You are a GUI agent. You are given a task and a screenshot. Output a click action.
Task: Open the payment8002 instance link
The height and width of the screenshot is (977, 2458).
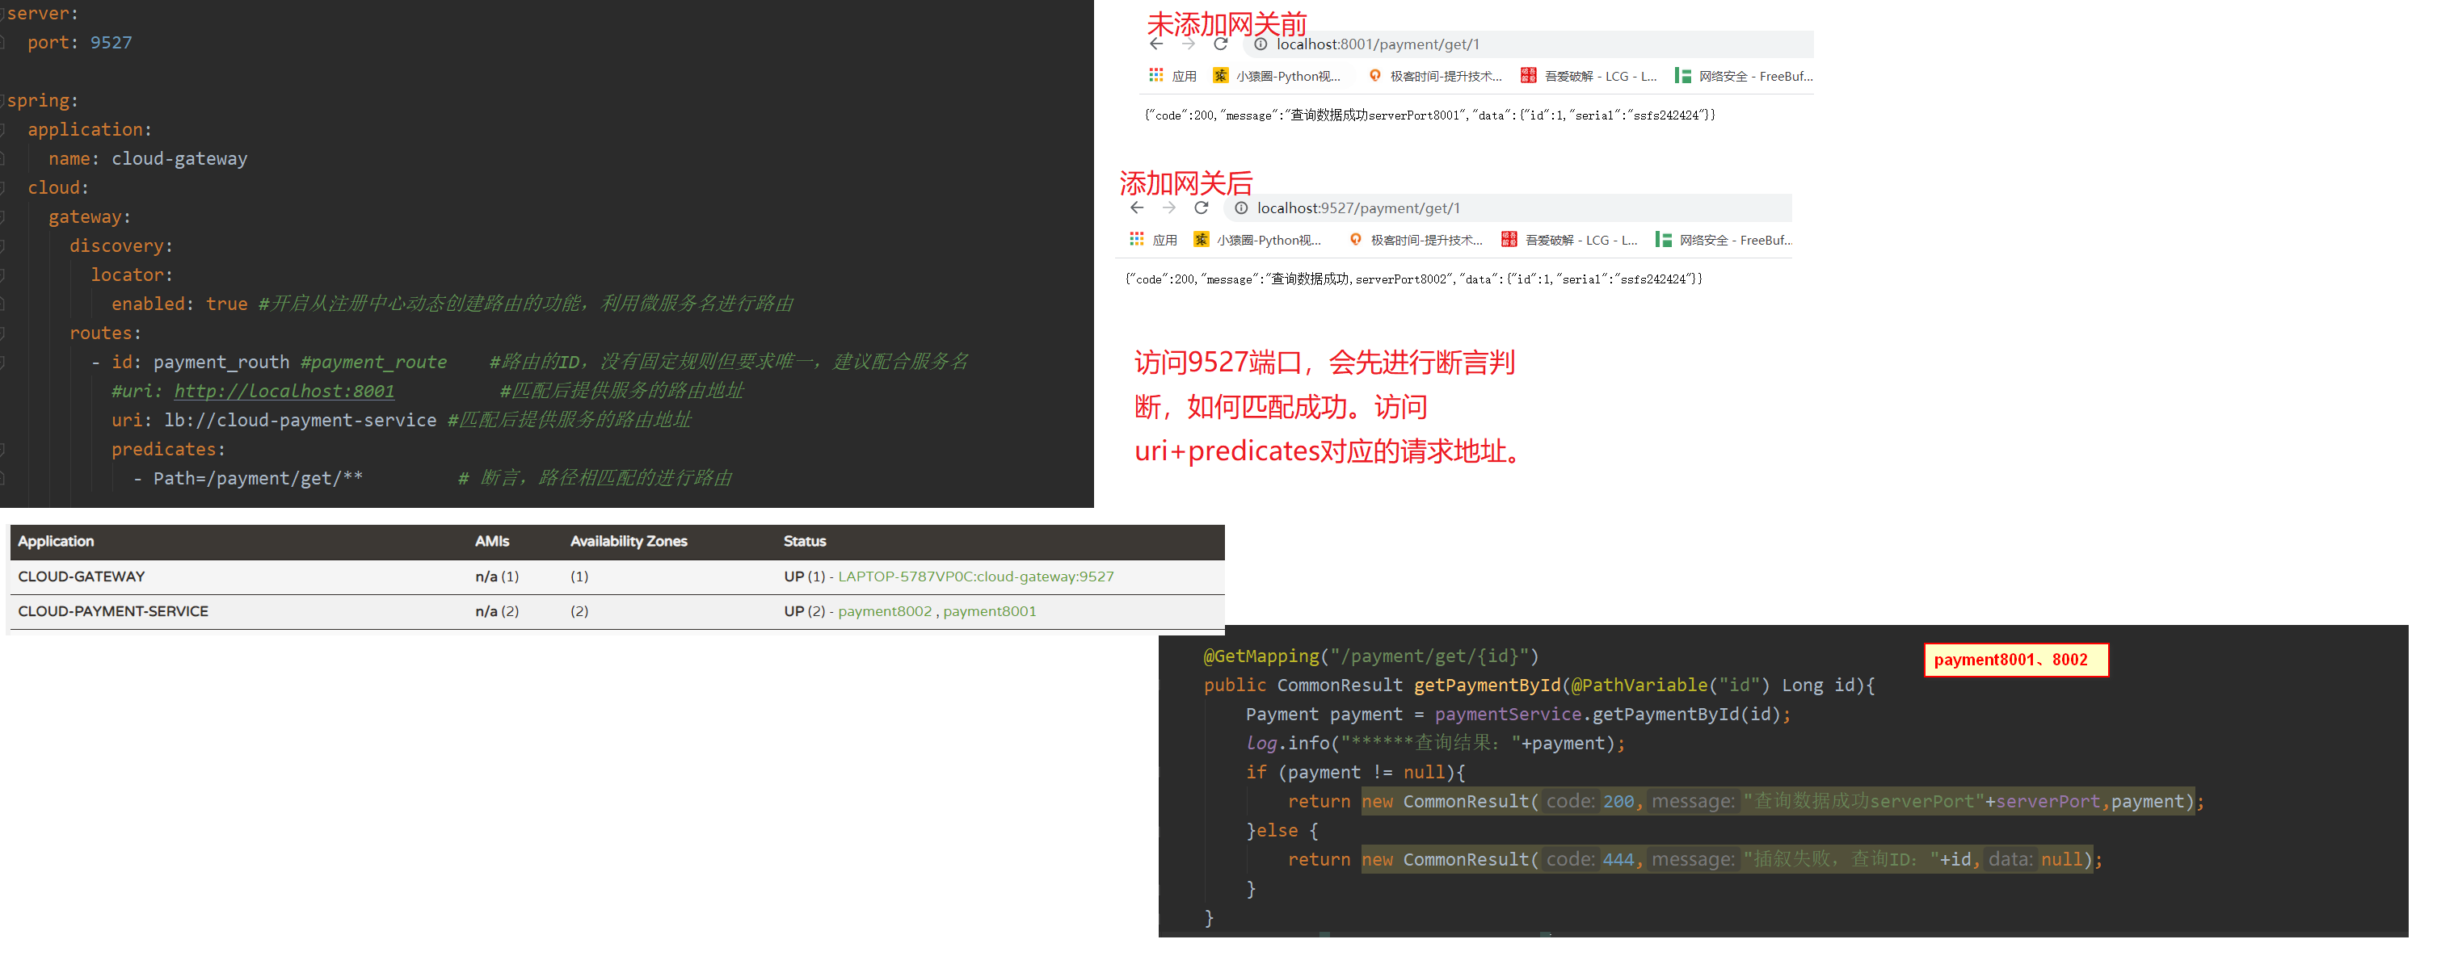click(884, 612)
